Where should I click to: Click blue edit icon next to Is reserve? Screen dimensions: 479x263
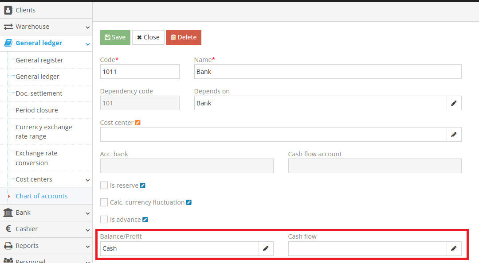142,186
